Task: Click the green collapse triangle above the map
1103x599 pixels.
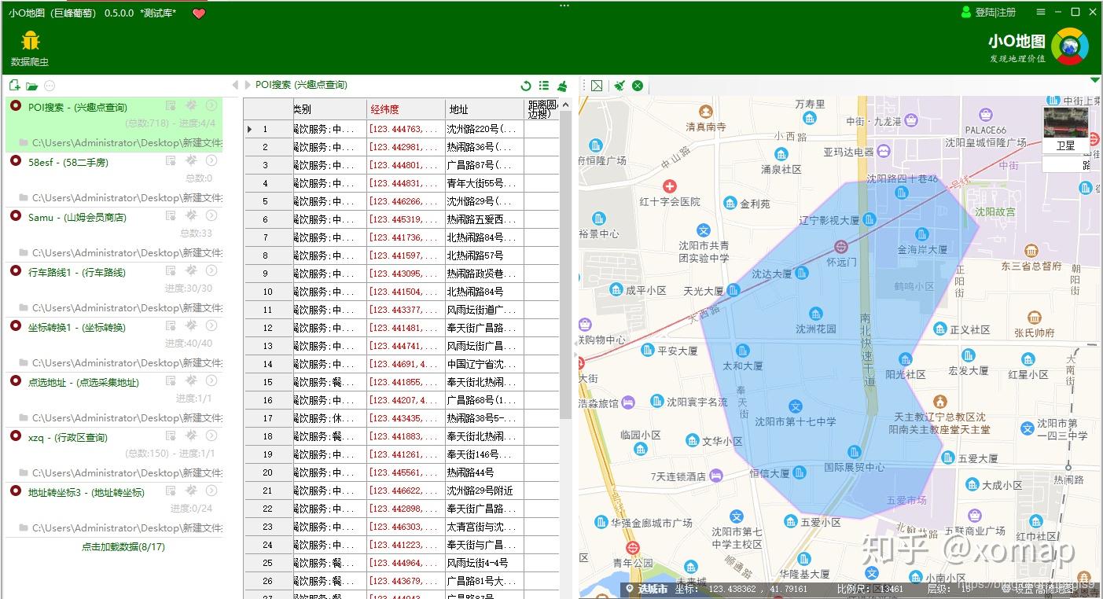Action: tap(1095, 80)
